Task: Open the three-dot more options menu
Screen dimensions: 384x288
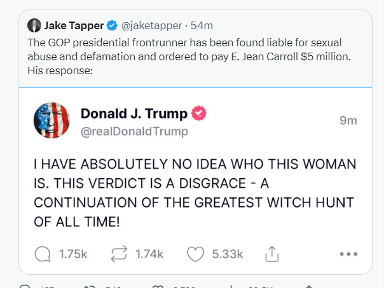Action: (x=348, y=254)
